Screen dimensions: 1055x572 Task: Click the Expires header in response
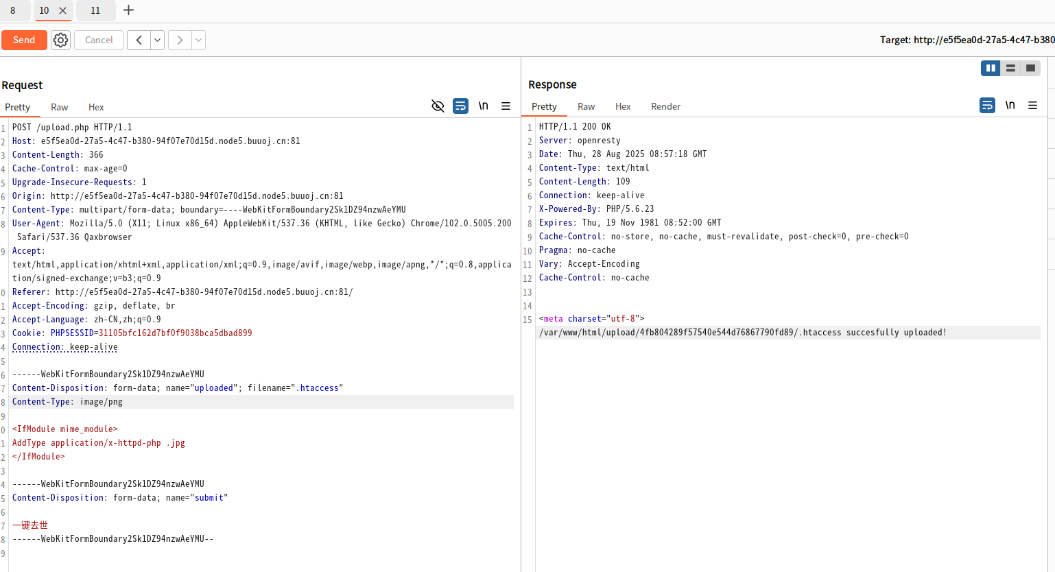pos(630,223)
